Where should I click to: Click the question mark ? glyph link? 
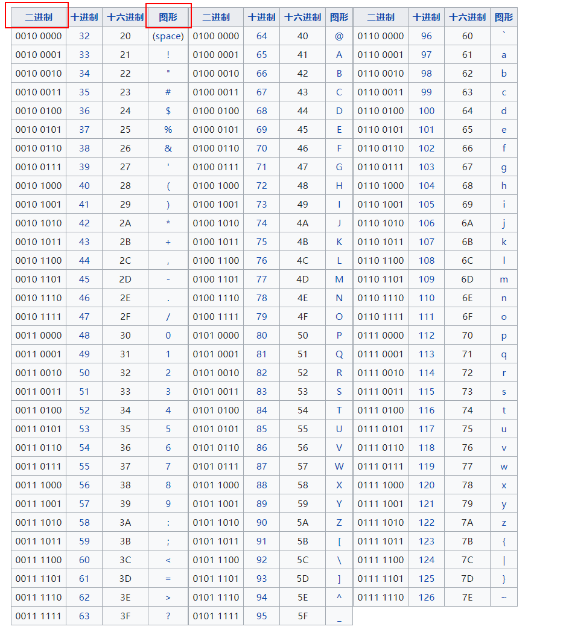[168, 616]
